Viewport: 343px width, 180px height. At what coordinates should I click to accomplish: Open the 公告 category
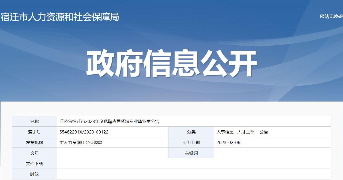click(264, 132)
